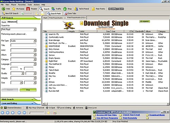Open the File menu
Image resolution: width=170 pixels, height=123 pixels.
click(2, 5)
